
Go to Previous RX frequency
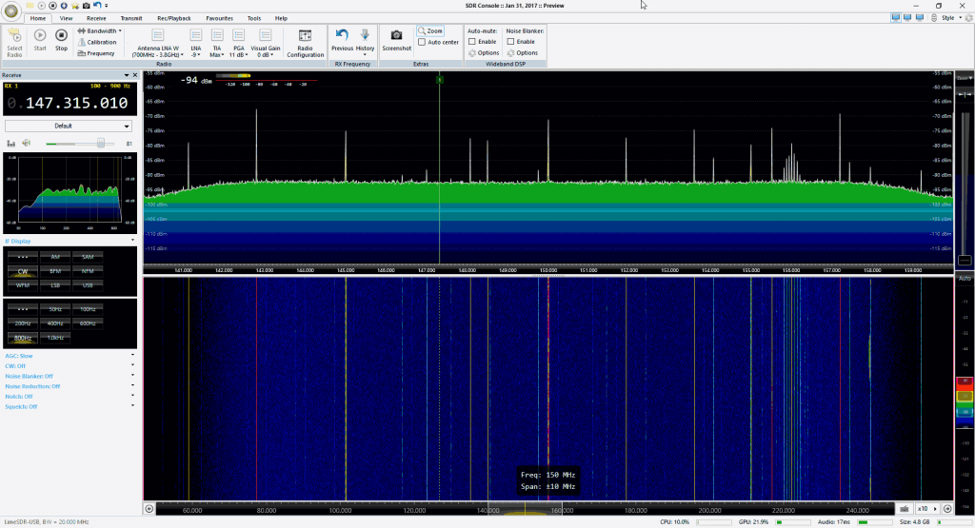point(342,39)
